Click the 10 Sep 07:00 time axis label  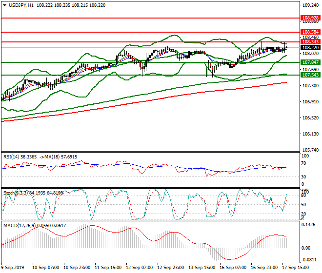tap(45, 268)
